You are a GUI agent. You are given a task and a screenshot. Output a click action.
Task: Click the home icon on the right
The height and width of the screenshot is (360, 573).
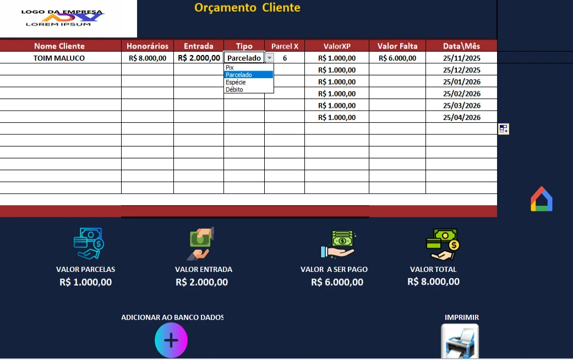541,199
